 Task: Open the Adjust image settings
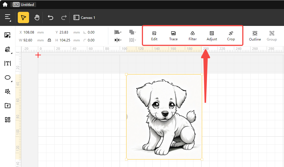tap(212, 36)
